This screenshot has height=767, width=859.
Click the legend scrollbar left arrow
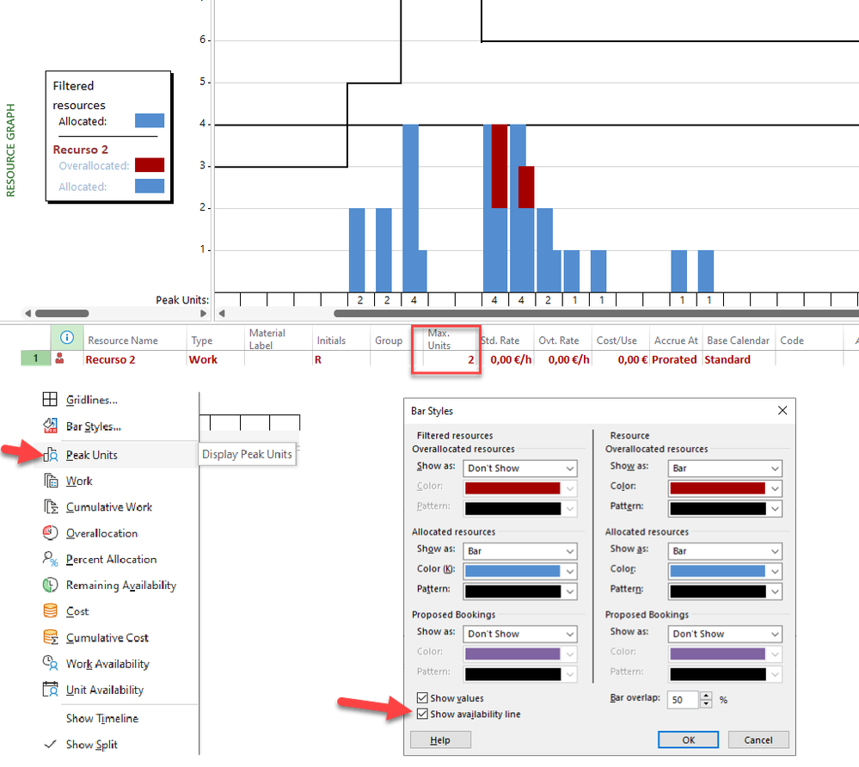[28, 313]
